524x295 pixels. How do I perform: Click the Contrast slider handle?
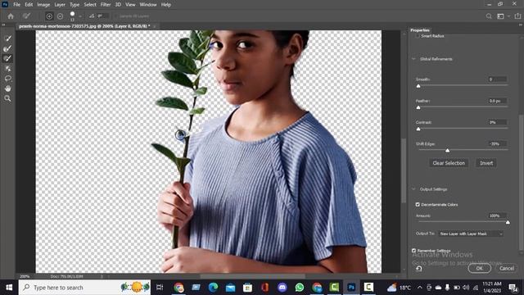[x=418, y=129]
